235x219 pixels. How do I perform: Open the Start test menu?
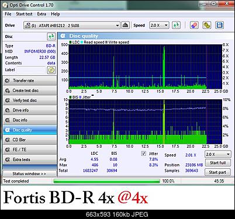point(24,14)
